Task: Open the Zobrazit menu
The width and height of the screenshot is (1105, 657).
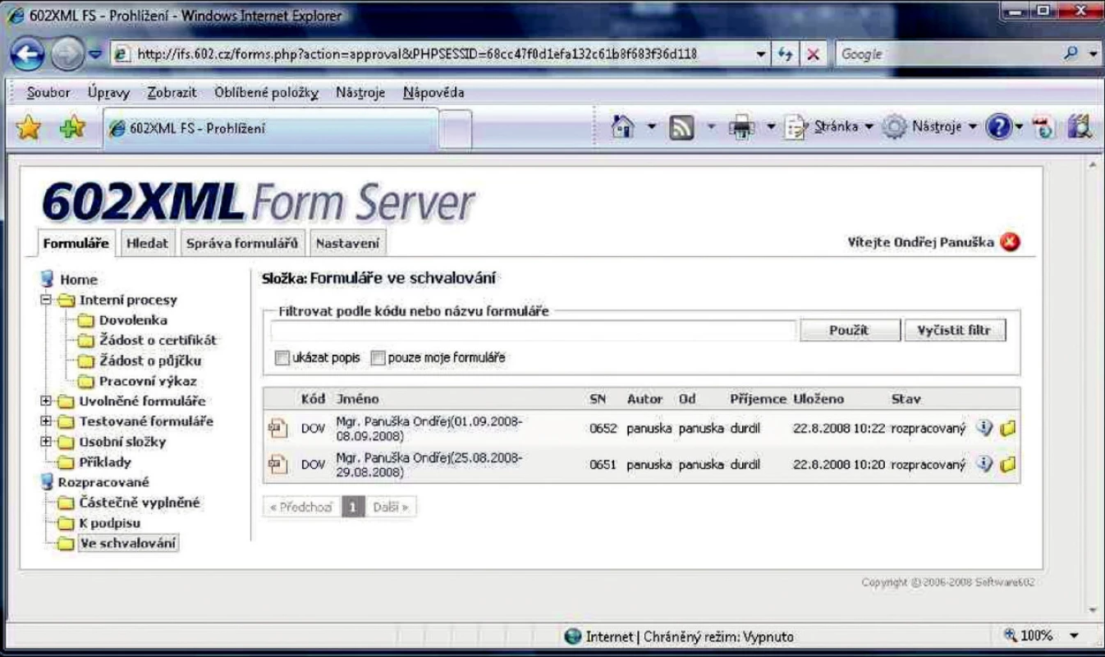Action: click(172, 92)
